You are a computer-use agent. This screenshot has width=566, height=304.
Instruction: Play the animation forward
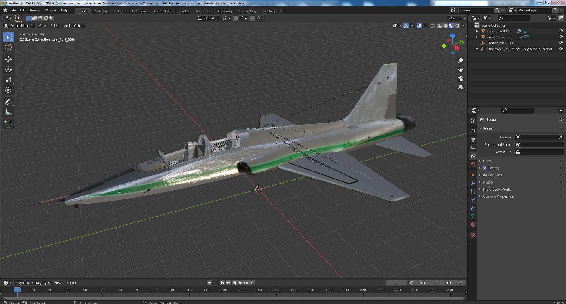click(x=240, y=283)
